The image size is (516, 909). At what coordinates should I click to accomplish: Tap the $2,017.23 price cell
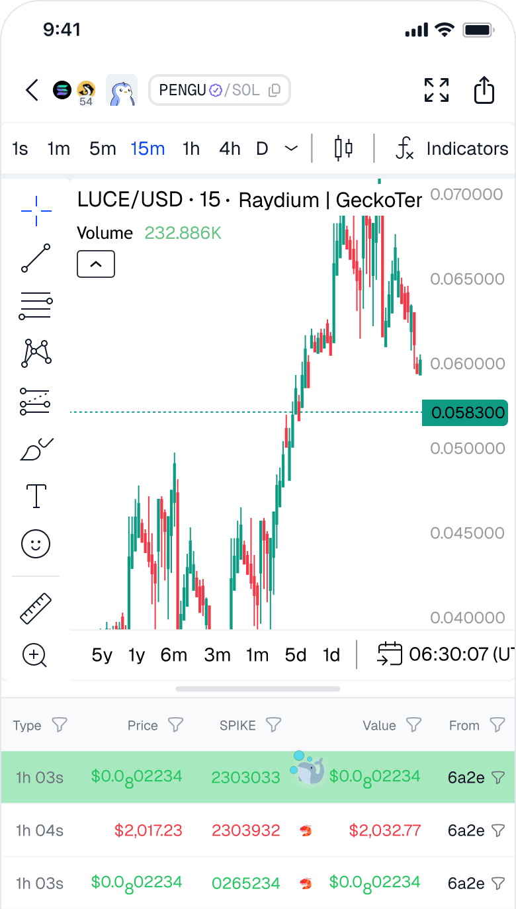[148, 830]
